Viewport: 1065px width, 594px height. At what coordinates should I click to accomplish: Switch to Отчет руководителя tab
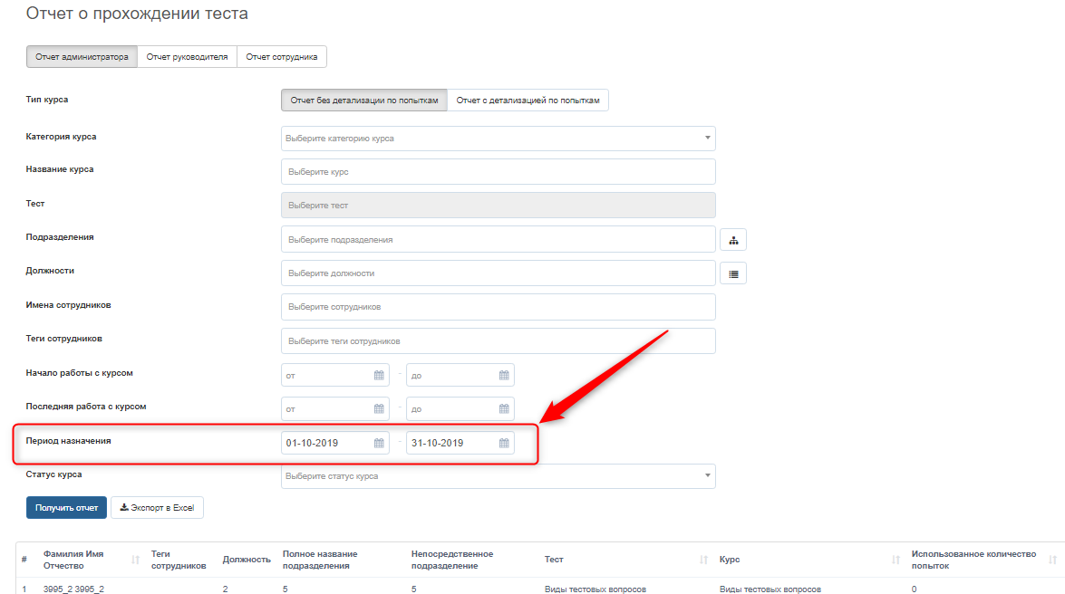pos(187,57)
